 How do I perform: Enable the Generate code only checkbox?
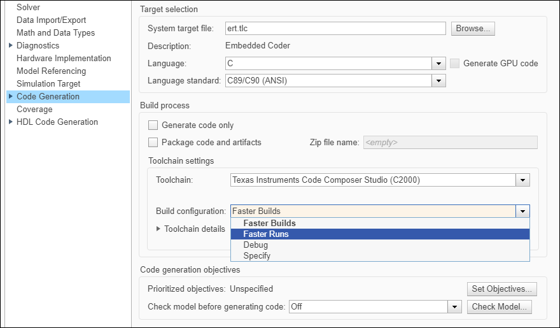point(153,125)
